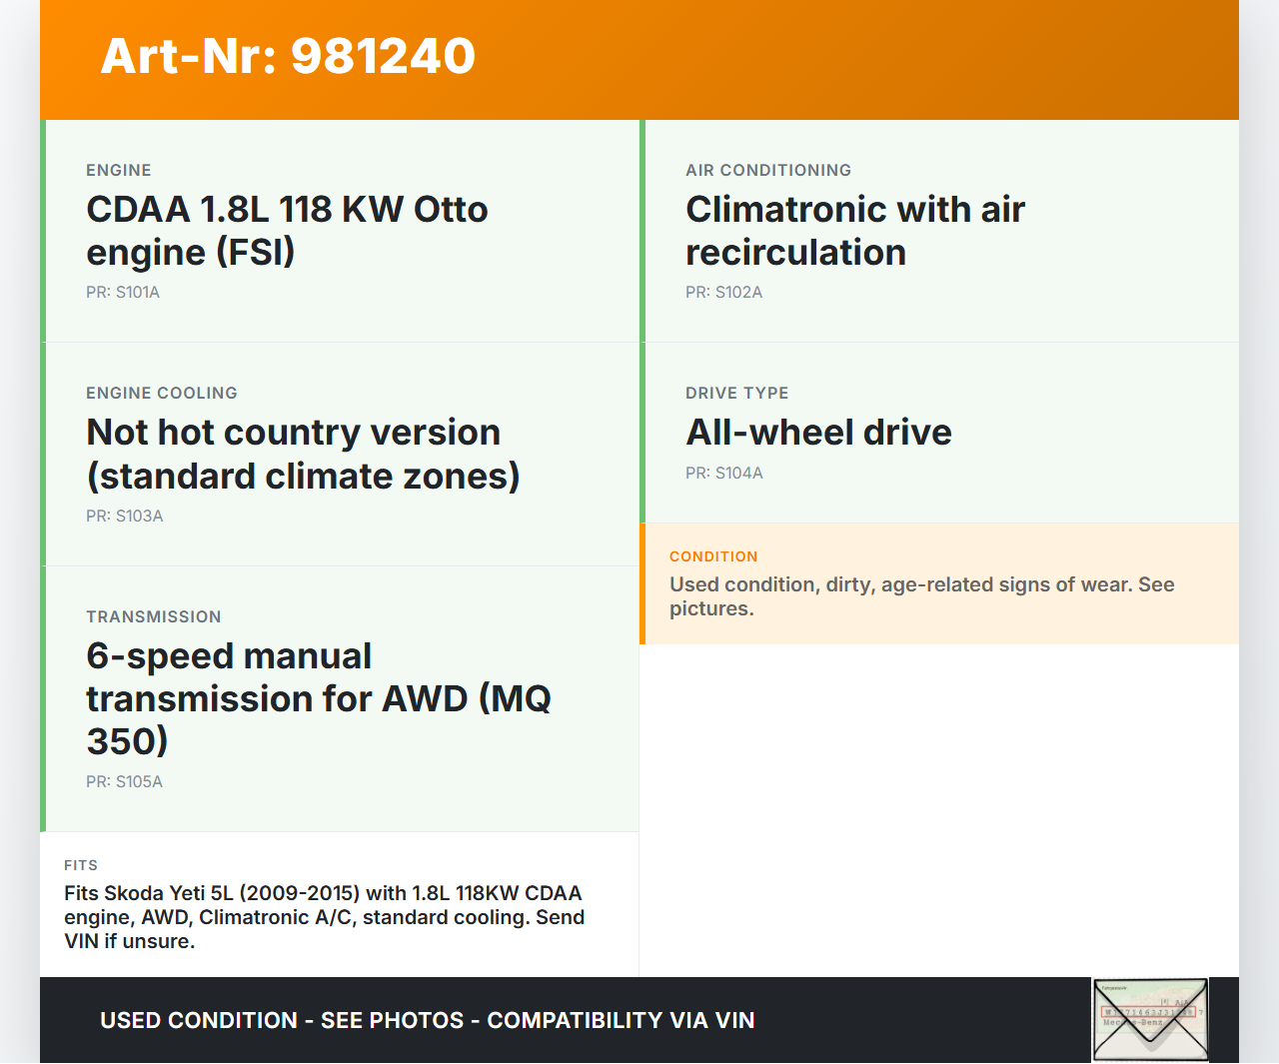Click the All-wheel drive specification
Image resolution: width=1279 pixels, height=1064 pixels.
(818, 433)
